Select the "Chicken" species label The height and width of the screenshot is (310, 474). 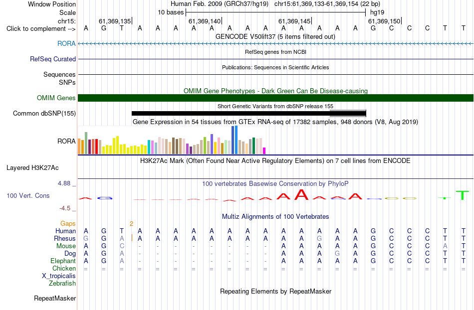coord(64,268)
